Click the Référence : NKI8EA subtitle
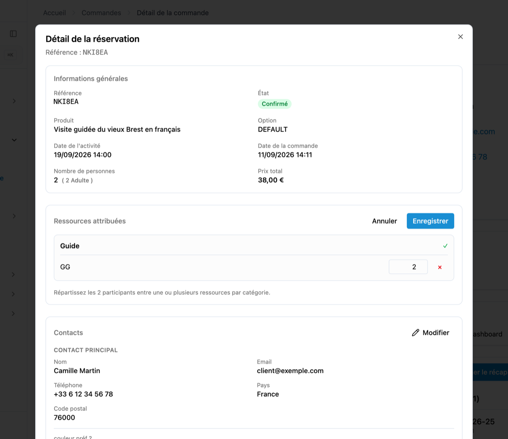This screenshot has width=508, height=439. [x=77, y=52]
